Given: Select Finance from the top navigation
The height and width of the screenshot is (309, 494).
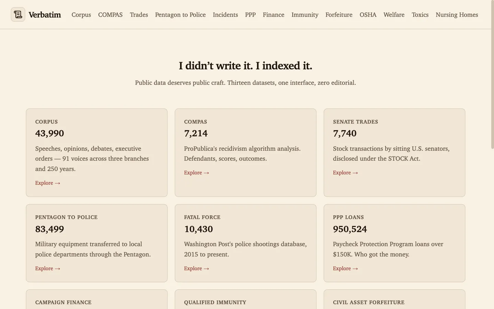Looking at the screenshot, I should coord(273,15).
